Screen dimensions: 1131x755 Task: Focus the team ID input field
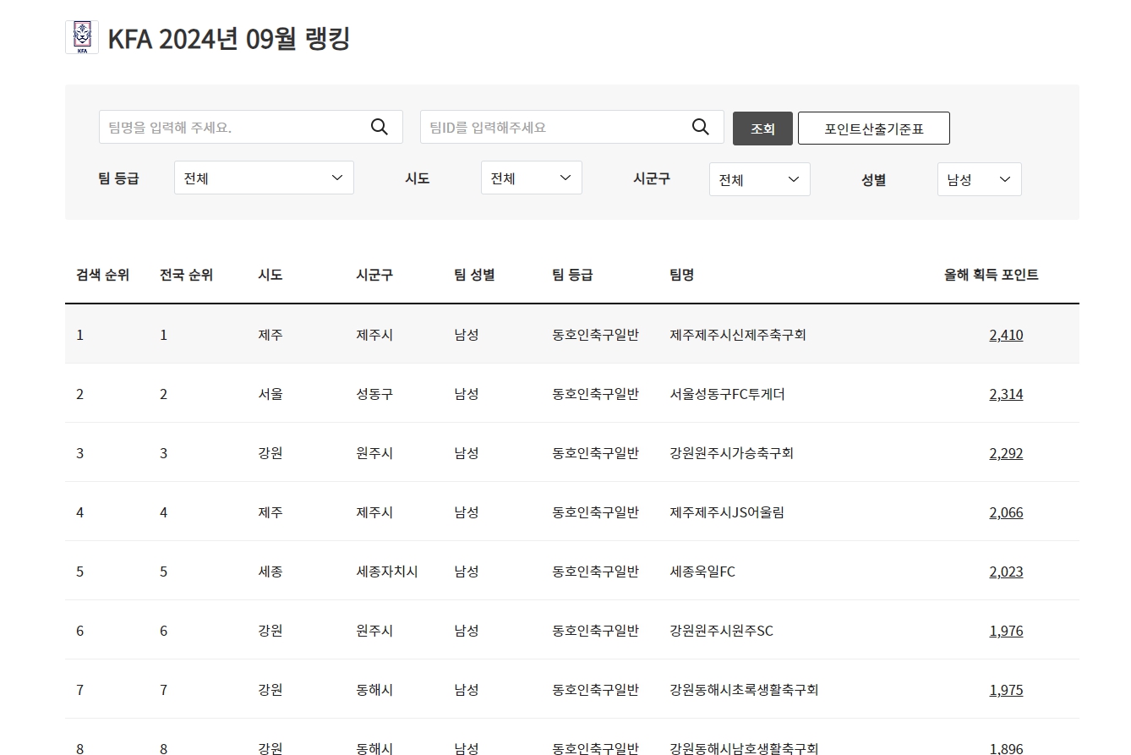pos(572,127)
